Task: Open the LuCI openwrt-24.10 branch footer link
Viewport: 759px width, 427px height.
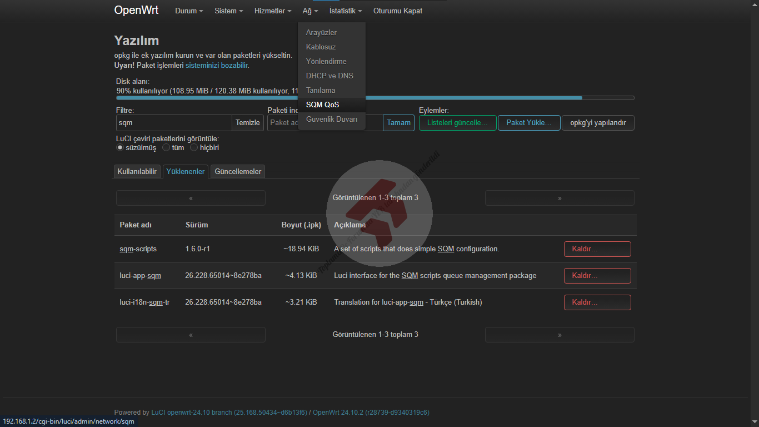Action: [229, 413]
